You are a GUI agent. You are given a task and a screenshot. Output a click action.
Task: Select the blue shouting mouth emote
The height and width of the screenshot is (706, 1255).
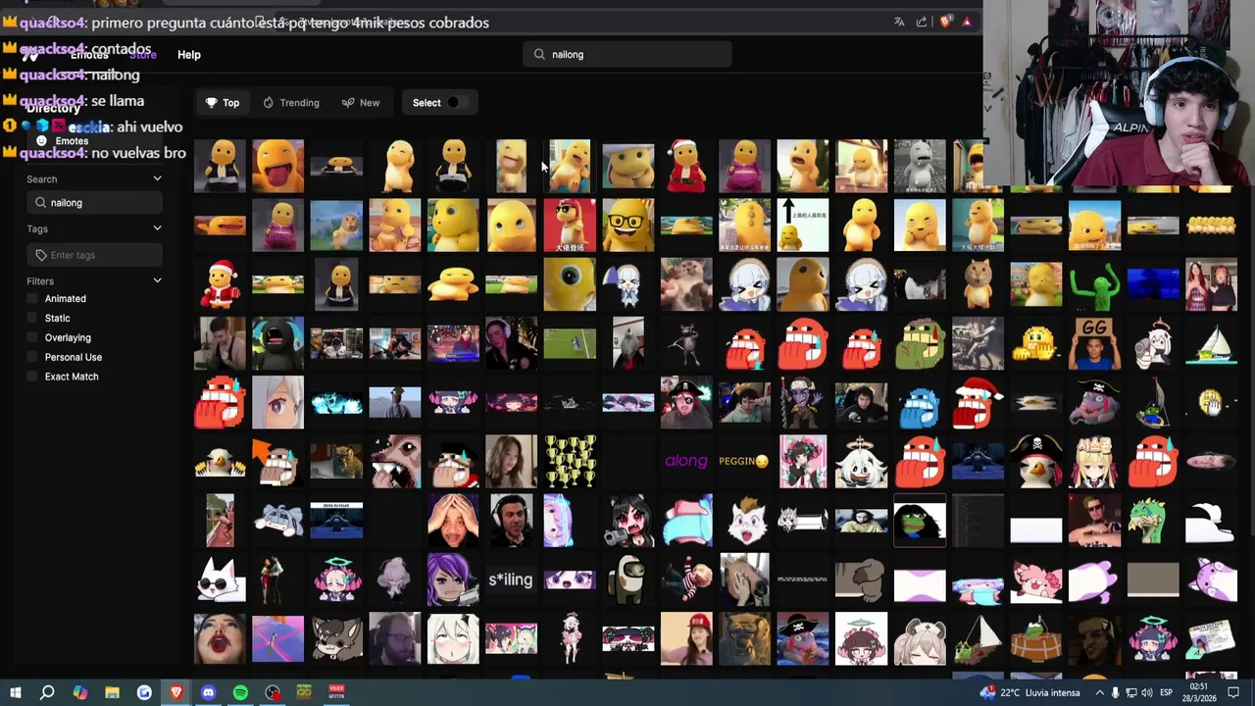click(x=920, y=402)
